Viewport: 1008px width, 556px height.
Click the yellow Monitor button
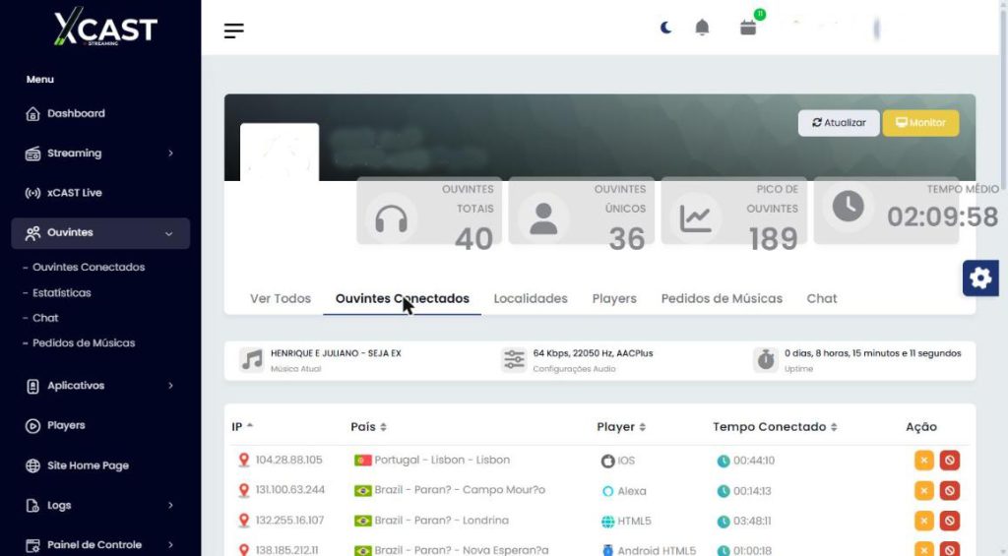[920, 123]
